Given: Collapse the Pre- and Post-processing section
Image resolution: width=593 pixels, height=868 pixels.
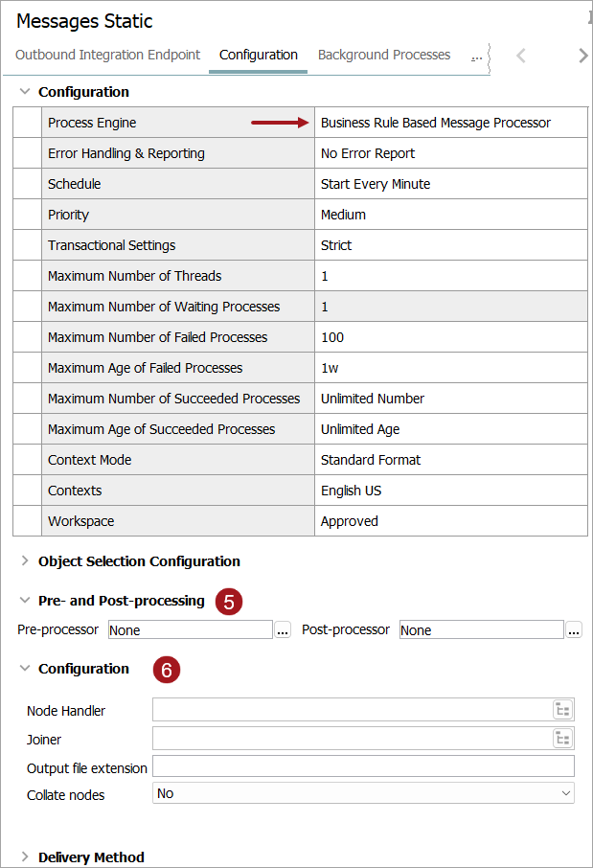Looking at the screenshot, I should pos(25,601).
